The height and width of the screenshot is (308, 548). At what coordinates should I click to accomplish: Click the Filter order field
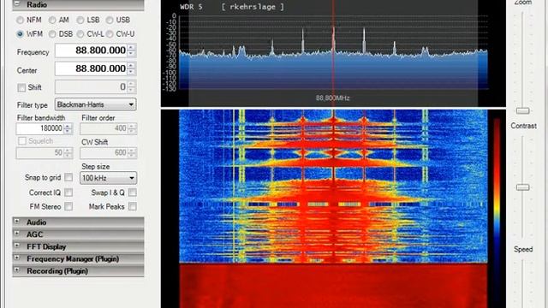104,128
